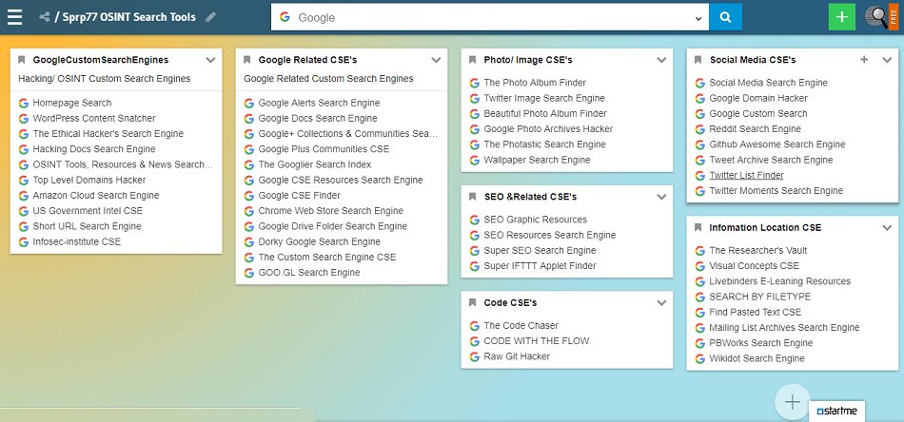
Task: Open Find Pasted Text CSE link
Action: pyautogui.click(x=755, y=312)
